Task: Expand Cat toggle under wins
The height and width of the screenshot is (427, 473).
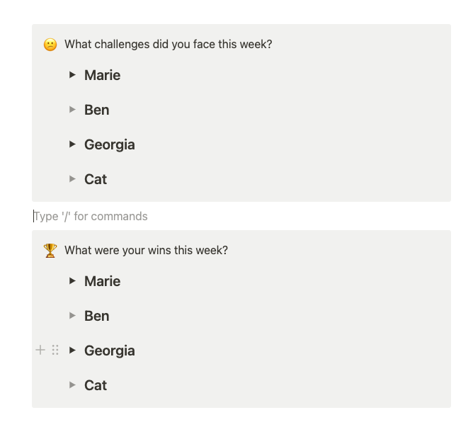Action: point(72,385)
